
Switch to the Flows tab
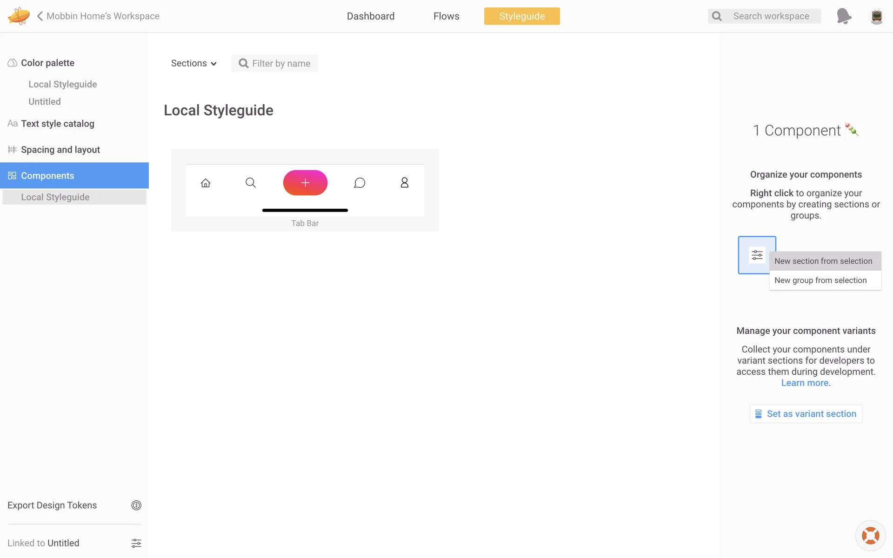[446, 16]
